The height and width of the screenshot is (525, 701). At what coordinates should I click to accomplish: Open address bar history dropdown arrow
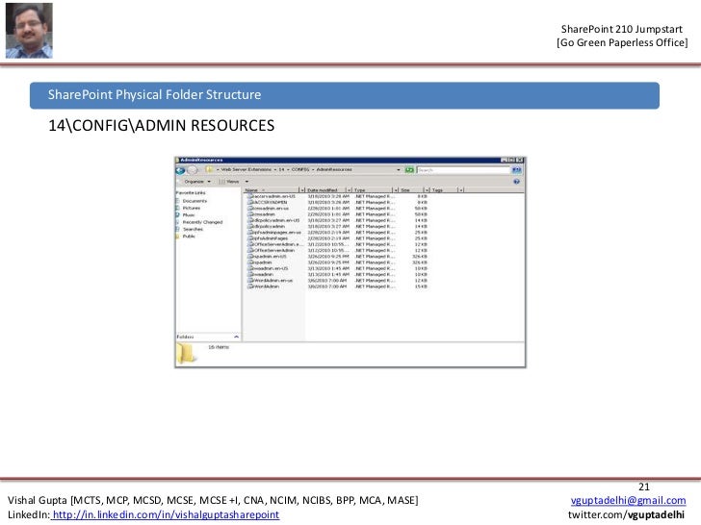tap(399, 170)
